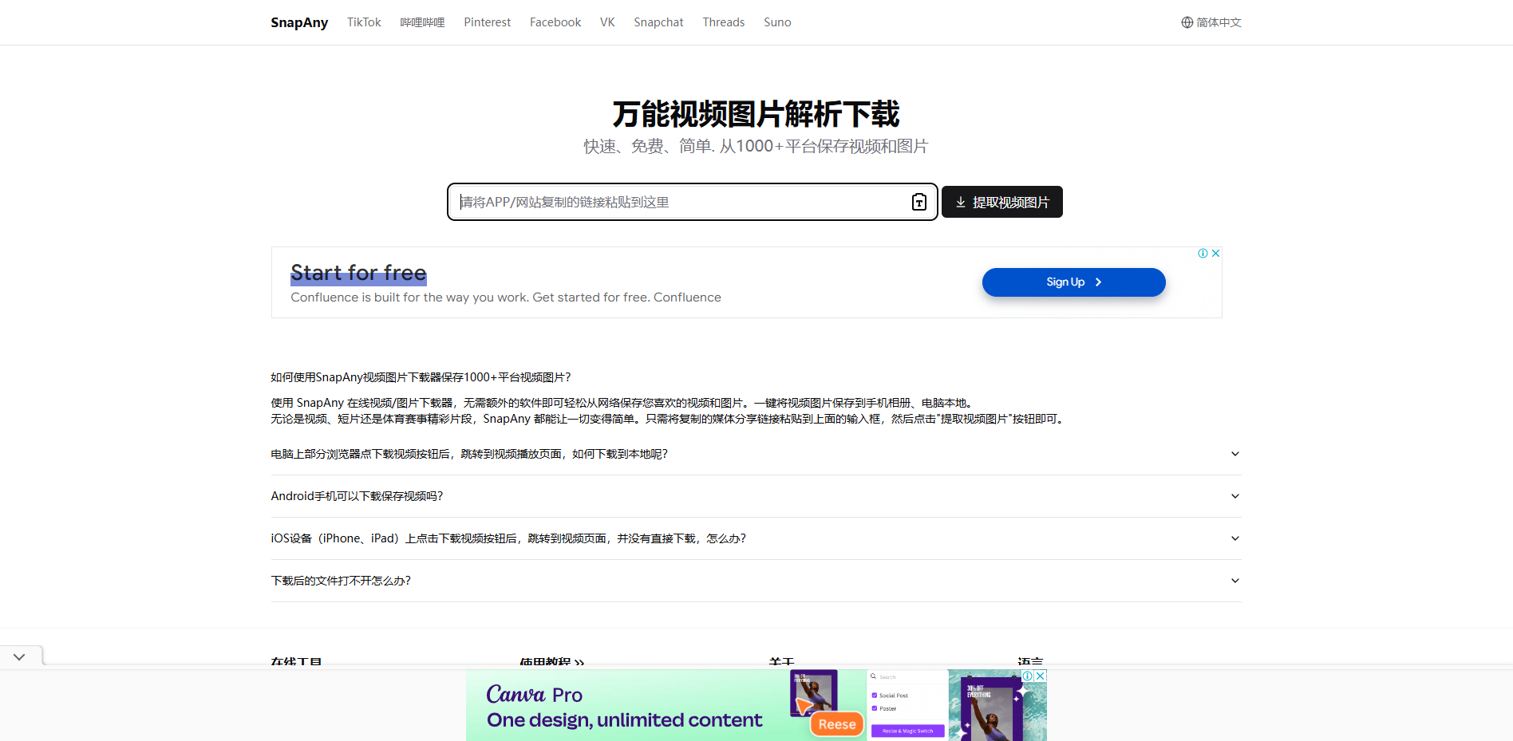Close the Confluence ad banner
Screen dimensions: 1513x741
pyautogui.click(x=1215, y=253)
